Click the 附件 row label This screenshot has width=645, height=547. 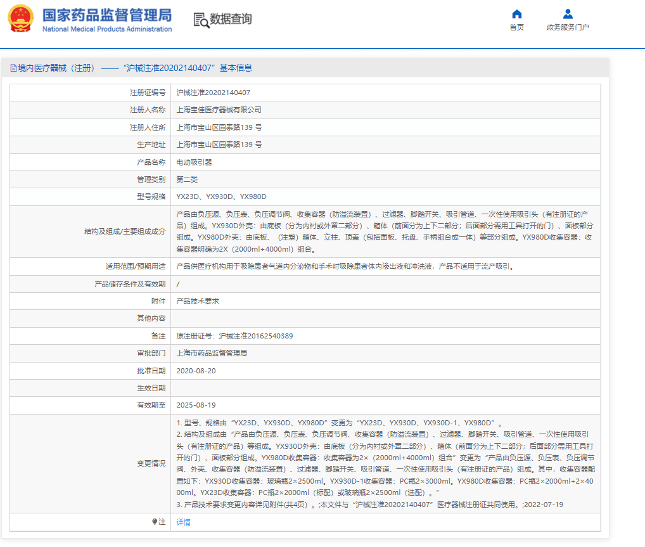pos(158,301)
